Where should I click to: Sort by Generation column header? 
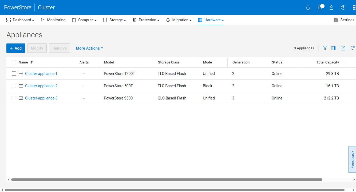pos(241,62)
